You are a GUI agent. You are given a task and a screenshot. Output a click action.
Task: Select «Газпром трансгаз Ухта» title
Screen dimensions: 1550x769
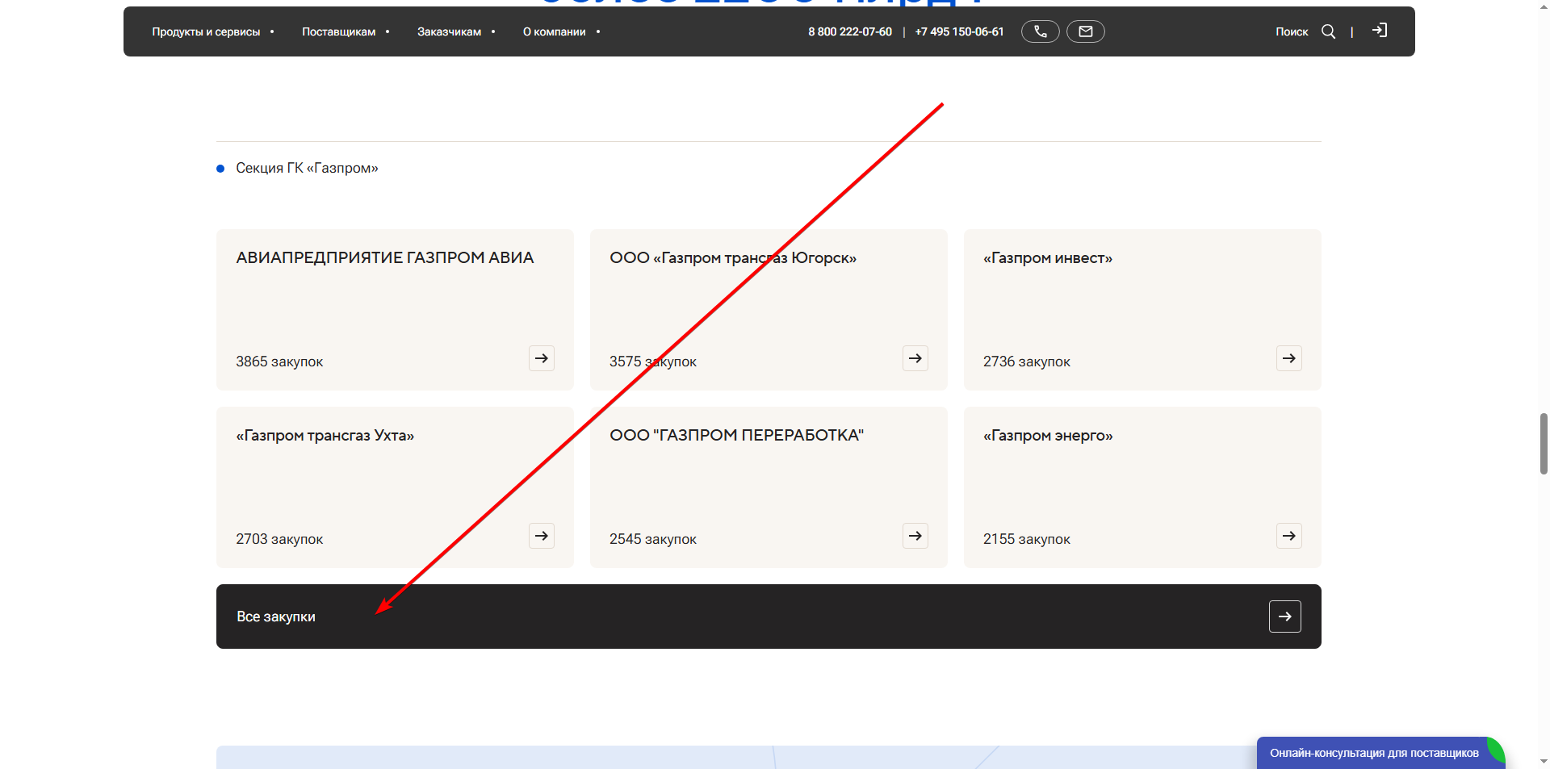pos(325,435)
